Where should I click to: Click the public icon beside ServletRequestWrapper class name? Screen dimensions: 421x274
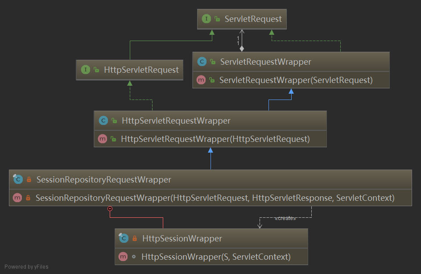[x=213, y=62]
